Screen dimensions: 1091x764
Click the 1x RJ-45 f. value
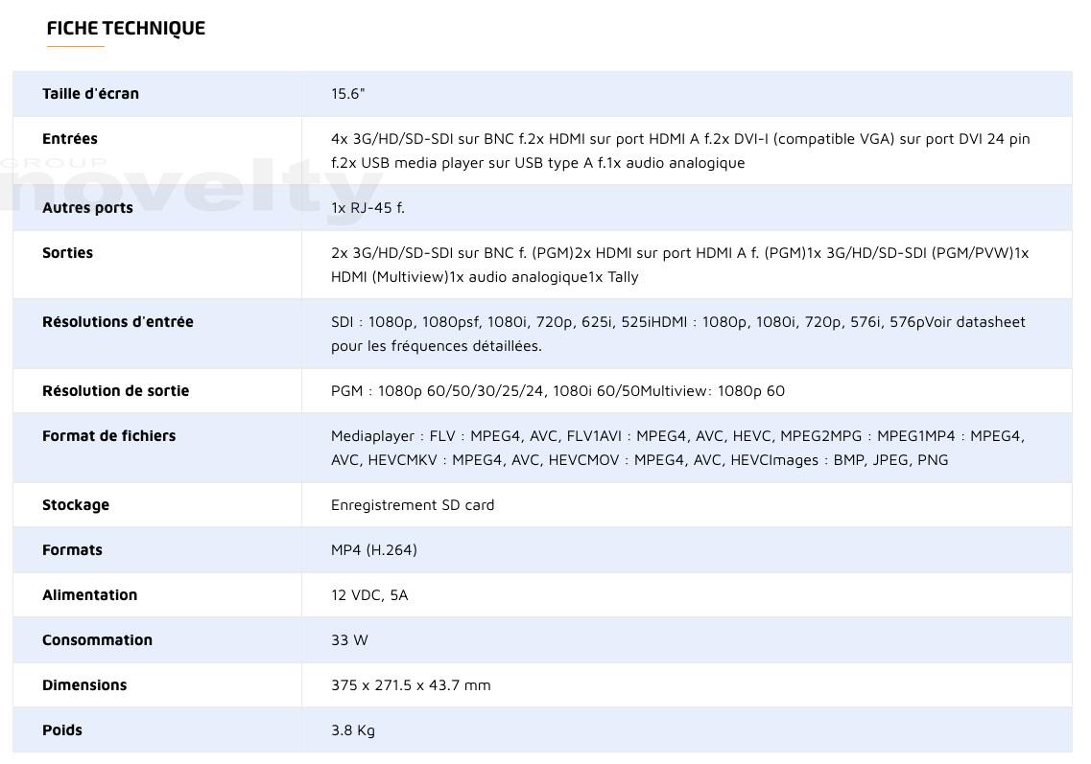pos(368,208)
